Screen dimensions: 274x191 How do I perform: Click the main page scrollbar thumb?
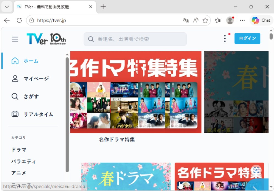271,36
